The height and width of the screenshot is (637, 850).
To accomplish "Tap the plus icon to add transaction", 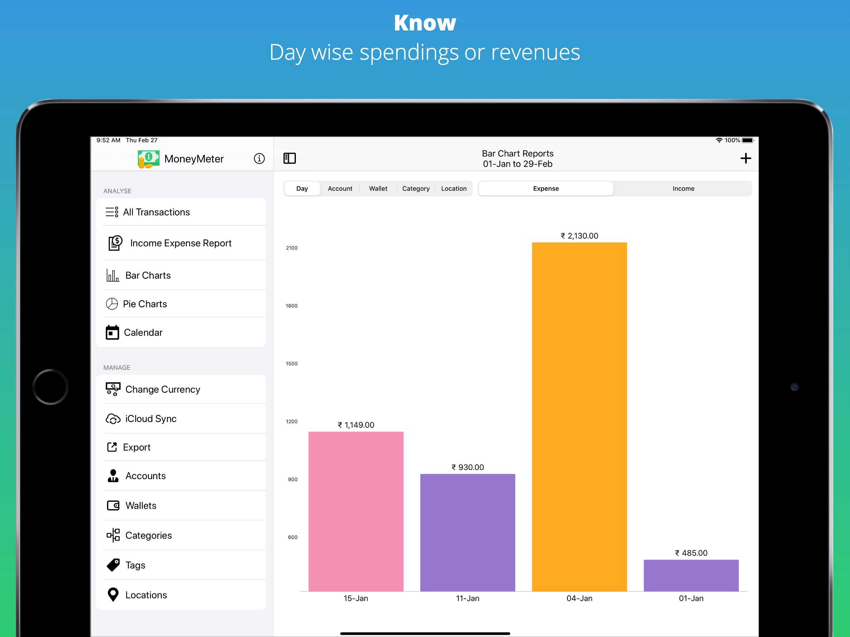I will click(x=745, y=158).
